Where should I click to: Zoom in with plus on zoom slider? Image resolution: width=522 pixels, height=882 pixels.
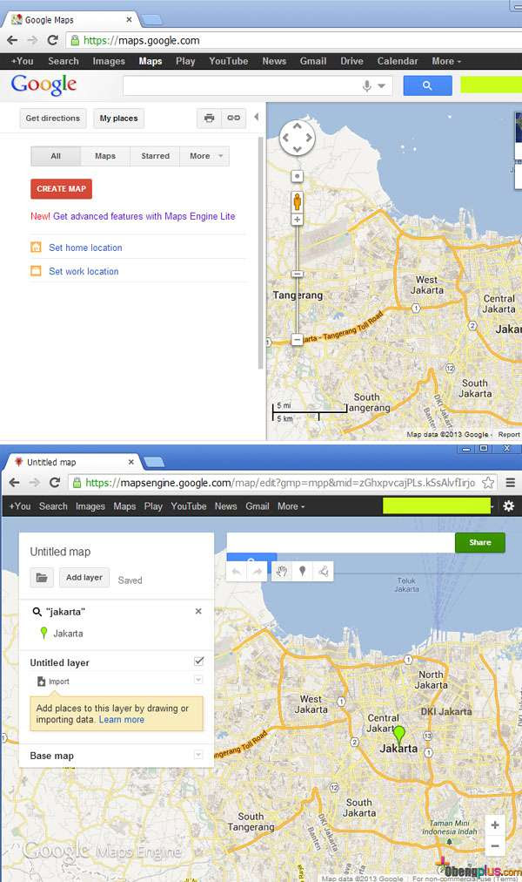[297, 220]
